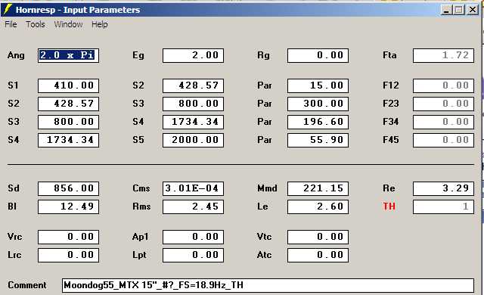Click the F12 field
This screenshot has width=484, height=295.
click(443, 85)
